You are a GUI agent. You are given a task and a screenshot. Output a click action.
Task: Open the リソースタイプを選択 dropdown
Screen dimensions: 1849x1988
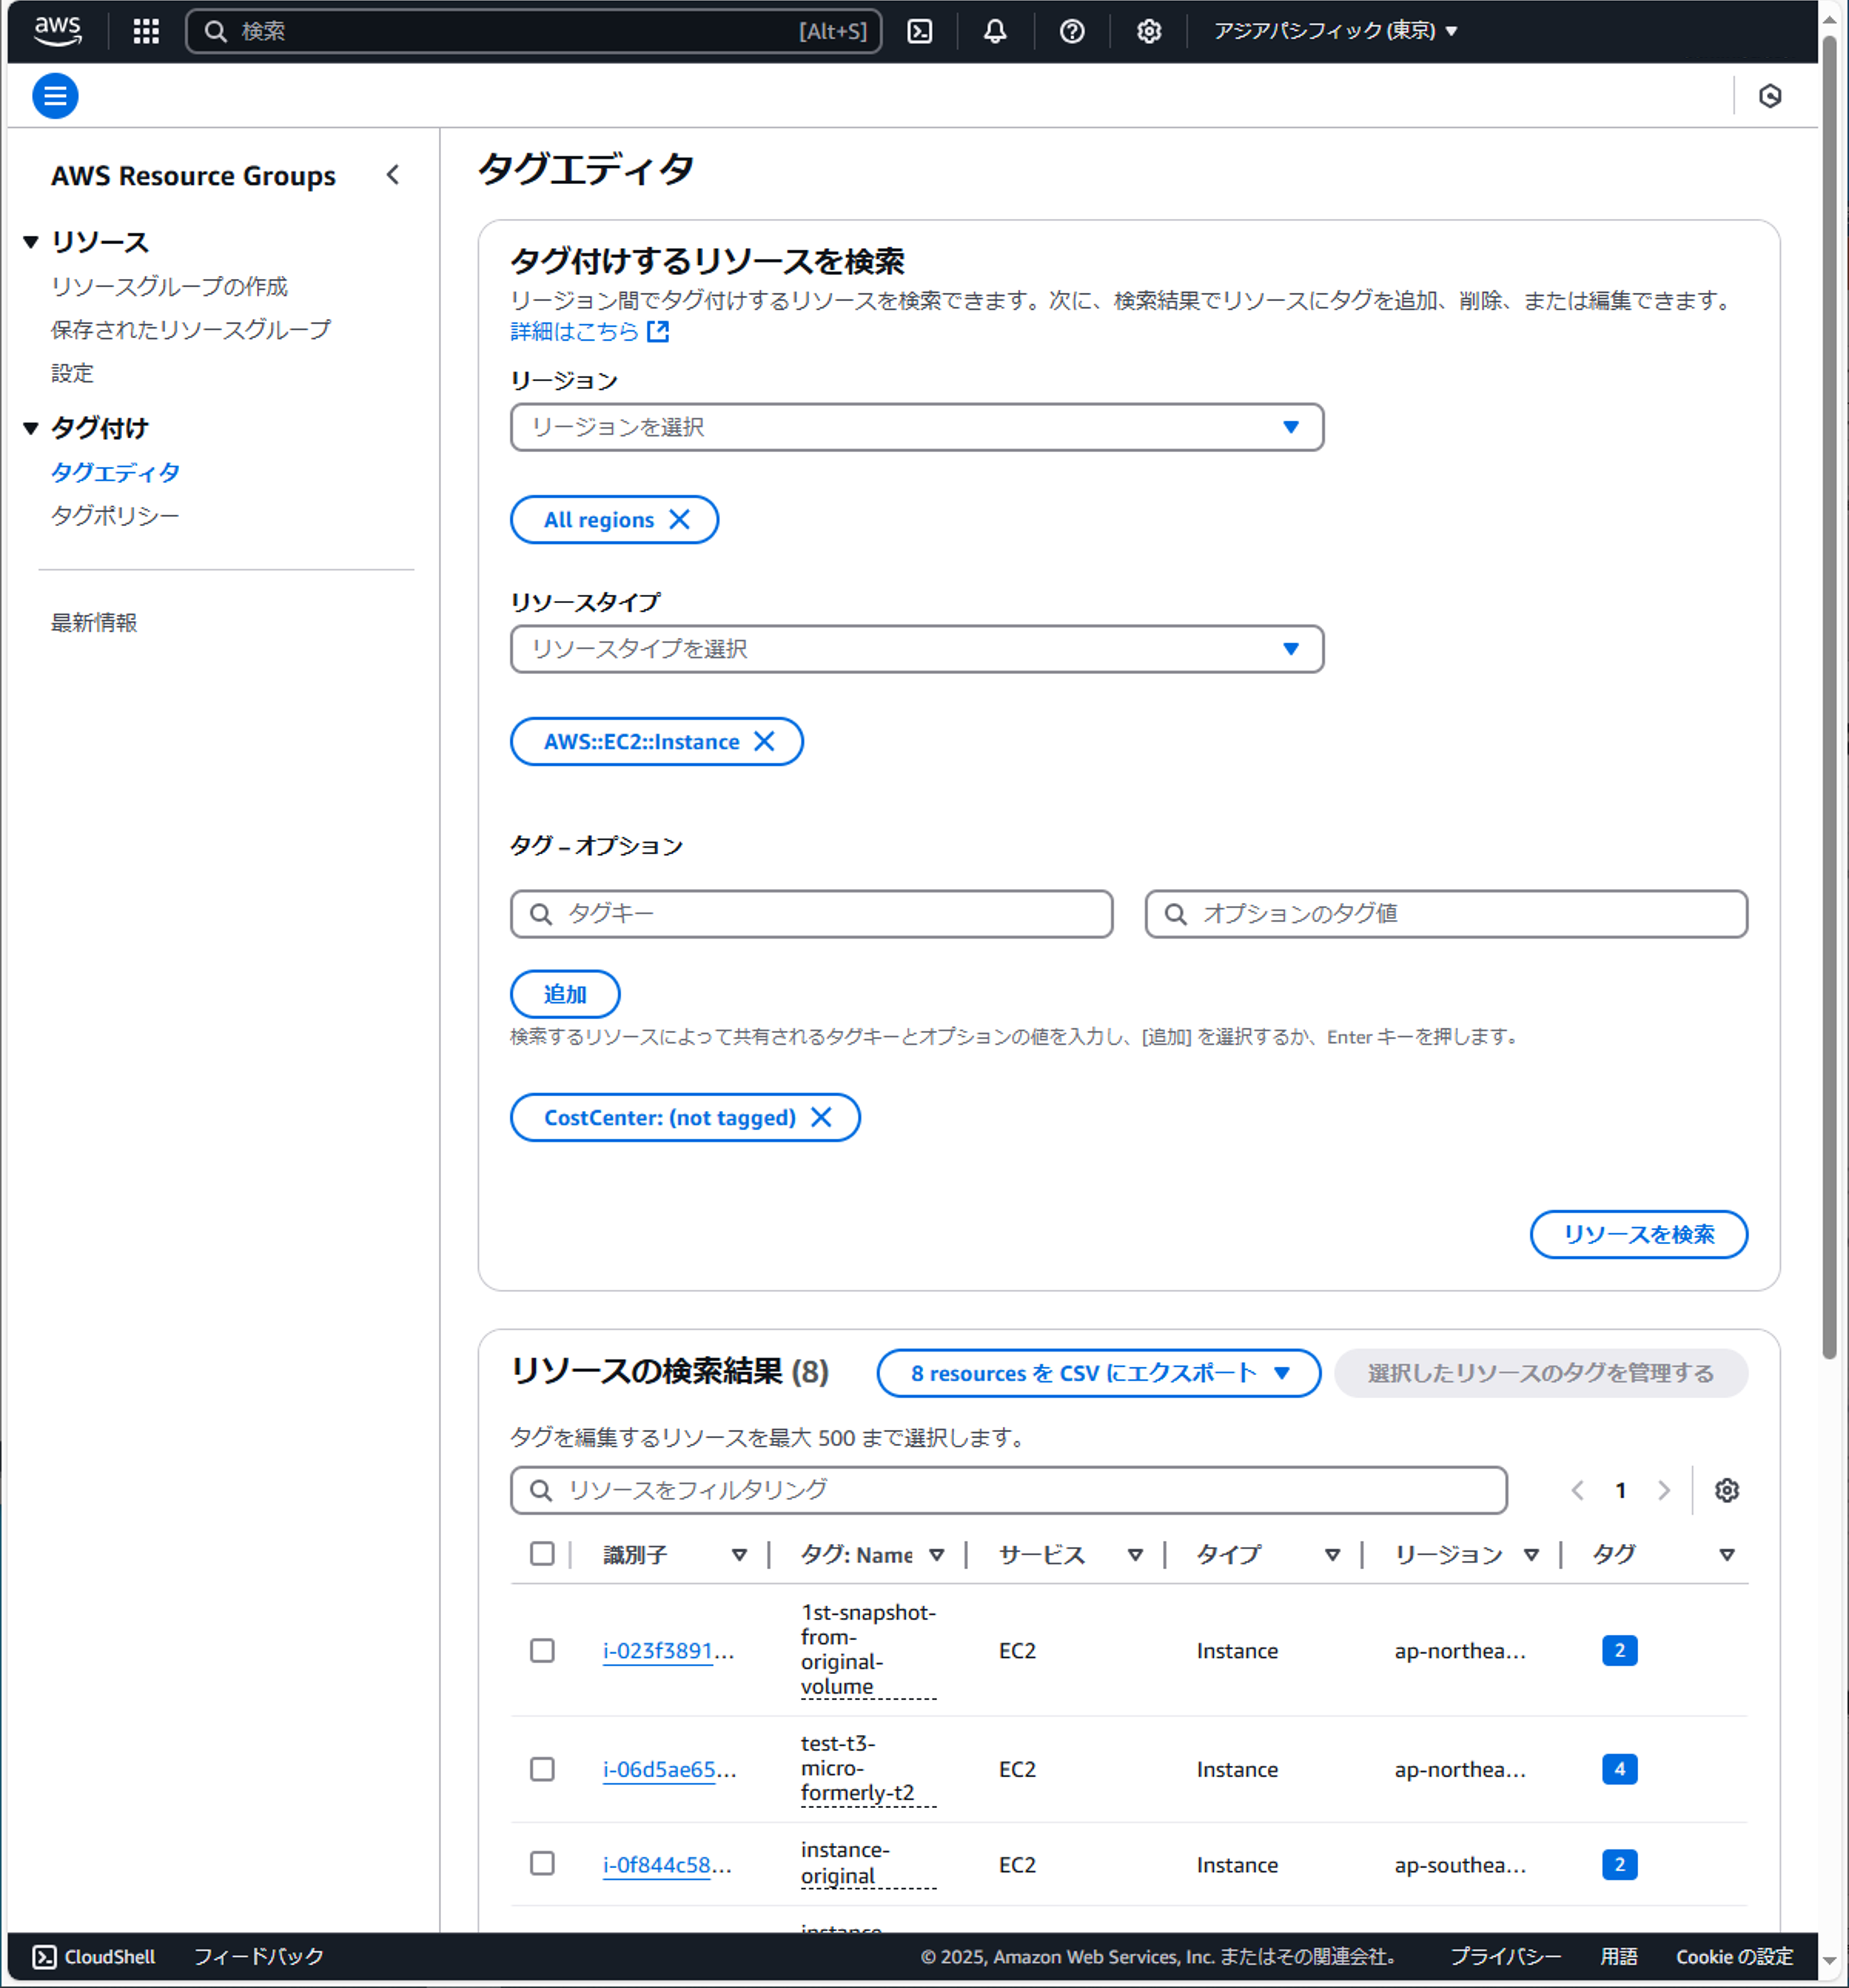[x=916, y=649]
